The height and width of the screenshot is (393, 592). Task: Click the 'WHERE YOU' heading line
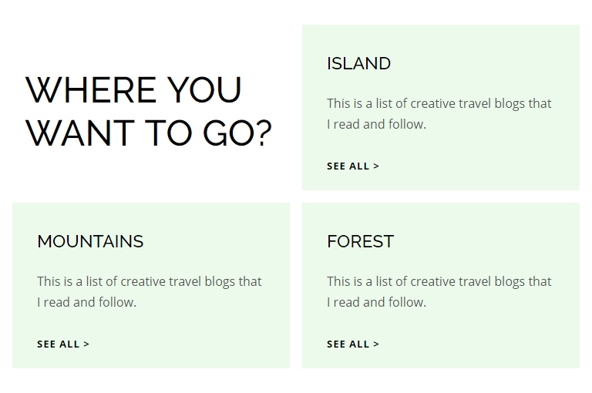click(x=133, y=90)
